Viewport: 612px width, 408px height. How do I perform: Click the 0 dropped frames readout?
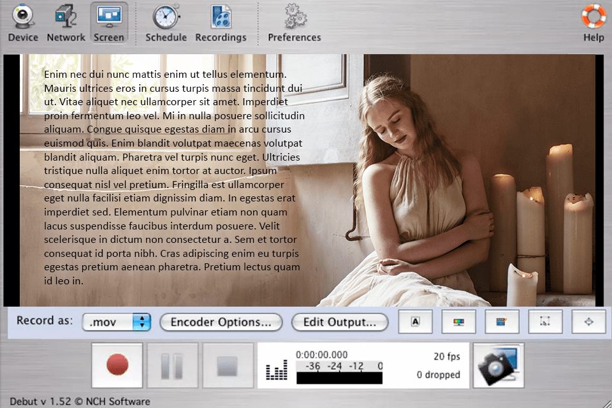(439, 374)
